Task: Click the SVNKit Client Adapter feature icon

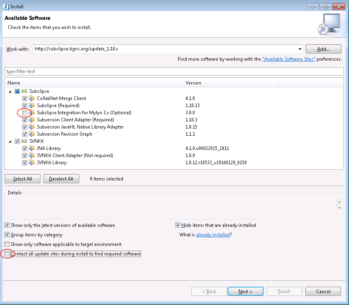Action: coord(32,155)
